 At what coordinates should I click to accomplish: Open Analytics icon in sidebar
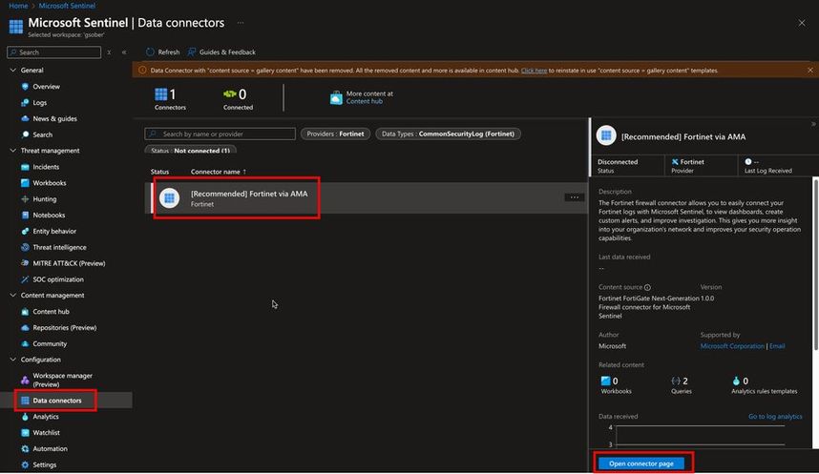coord(25,417)
